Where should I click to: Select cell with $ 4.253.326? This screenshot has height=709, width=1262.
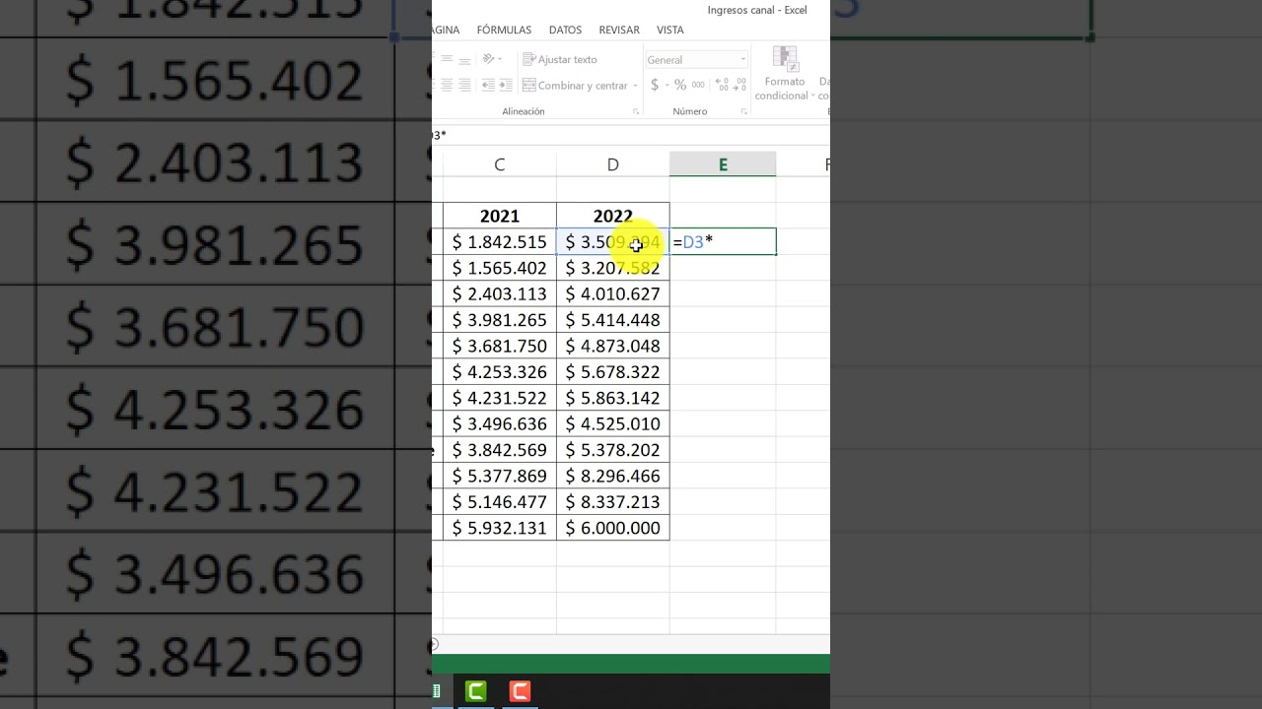click(x=500, y=372)
